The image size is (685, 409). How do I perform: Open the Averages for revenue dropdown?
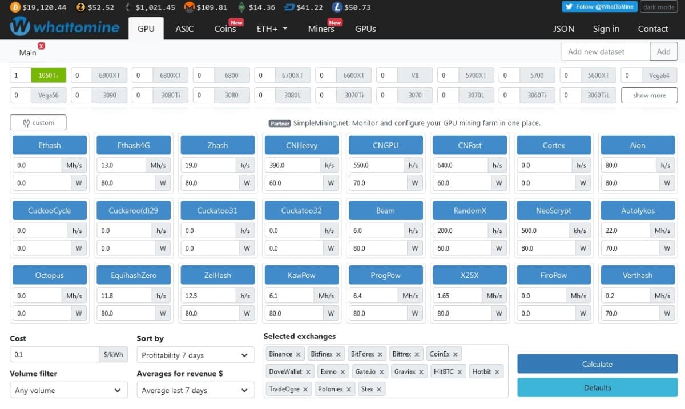click(x=196, y=390)
